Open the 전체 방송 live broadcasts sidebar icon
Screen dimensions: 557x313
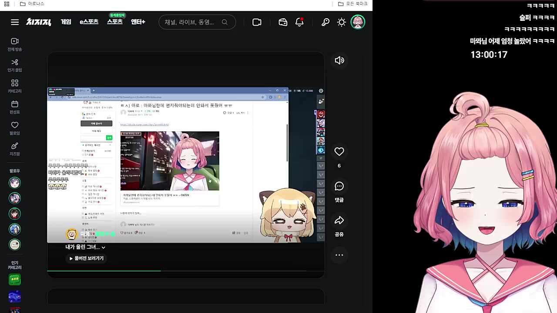tap(14, 43)
